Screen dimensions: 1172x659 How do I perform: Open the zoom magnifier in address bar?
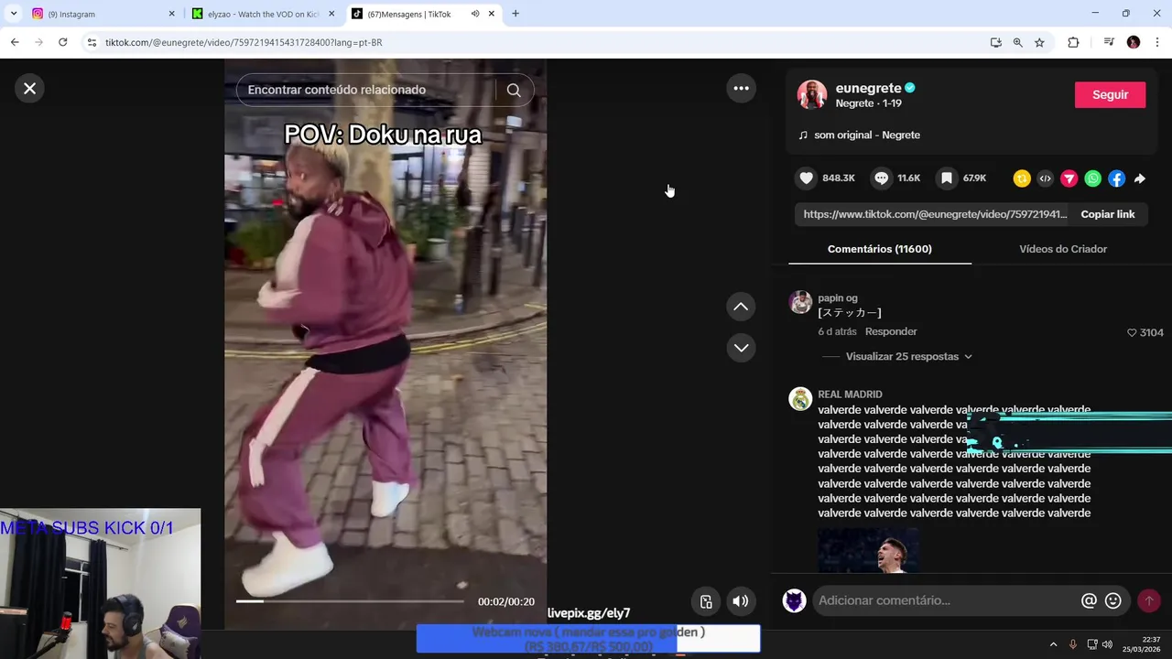coord(1017,42)
